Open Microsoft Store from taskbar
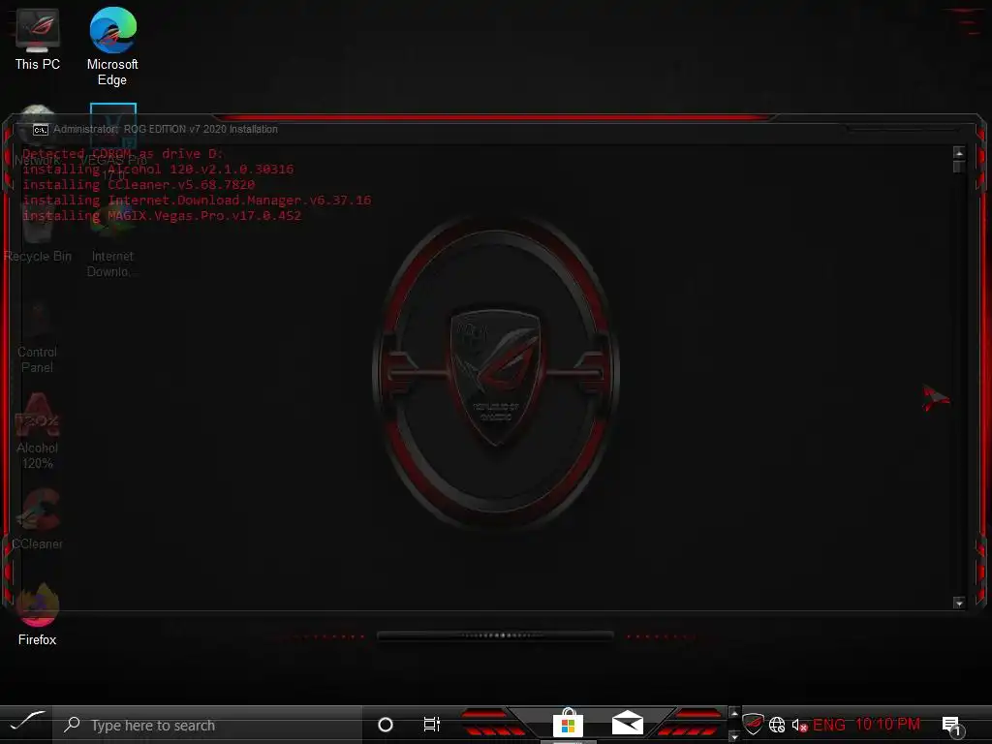 [x=568, y=723]
